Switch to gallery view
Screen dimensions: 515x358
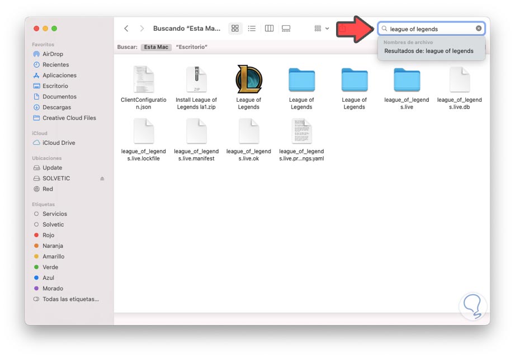pos(286,29)
